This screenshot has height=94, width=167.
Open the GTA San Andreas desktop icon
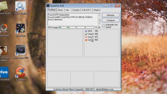pyautogui.click(x=4, y=50)
